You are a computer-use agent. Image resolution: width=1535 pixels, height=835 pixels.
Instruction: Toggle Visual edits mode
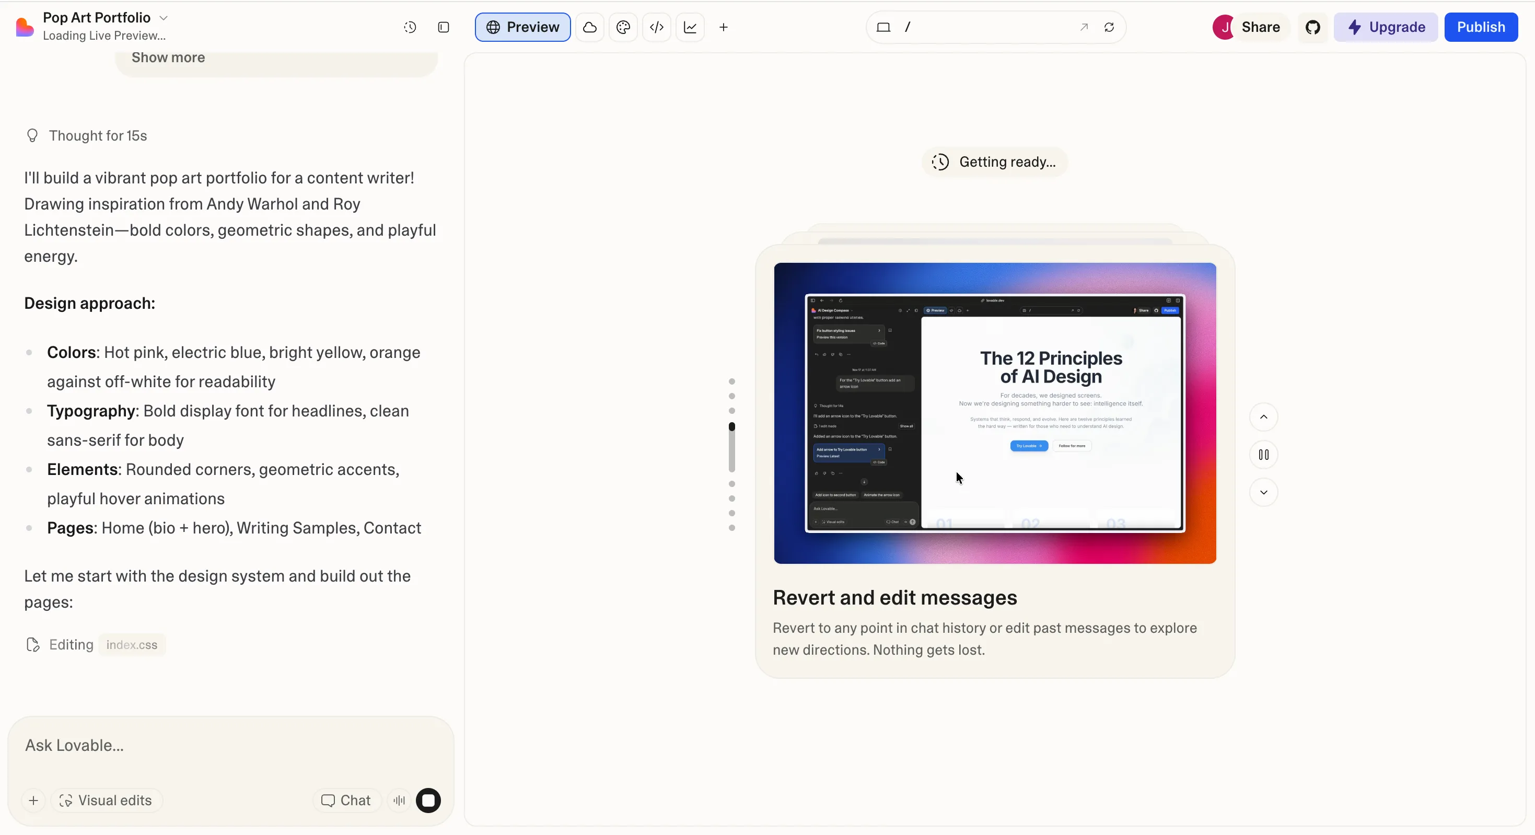coord(107,801)
